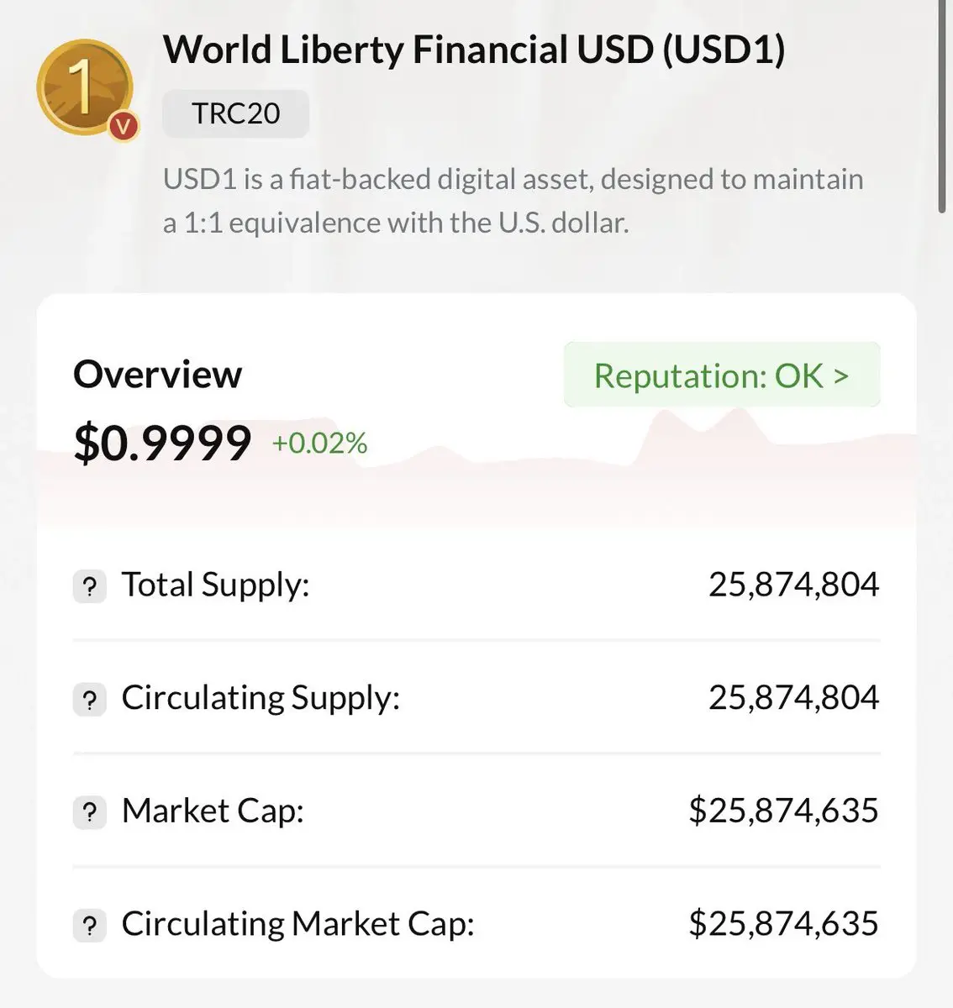Select the TRC20 token type tag
953x1008 pixels.
coord(236,113)
